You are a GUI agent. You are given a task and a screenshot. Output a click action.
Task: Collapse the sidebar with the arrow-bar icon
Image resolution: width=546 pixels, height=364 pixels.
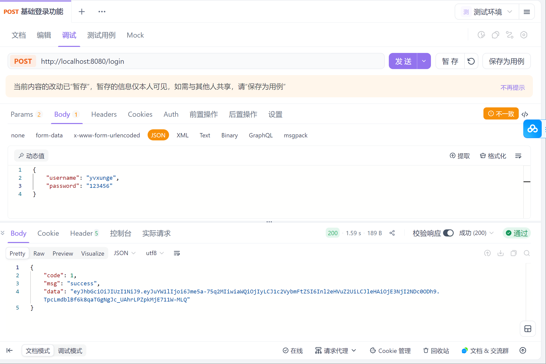pos(10,350)
